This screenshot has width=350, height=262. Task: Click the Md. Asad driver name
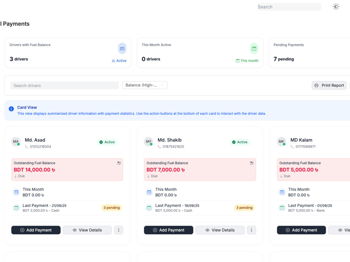[x=35, y=140]
